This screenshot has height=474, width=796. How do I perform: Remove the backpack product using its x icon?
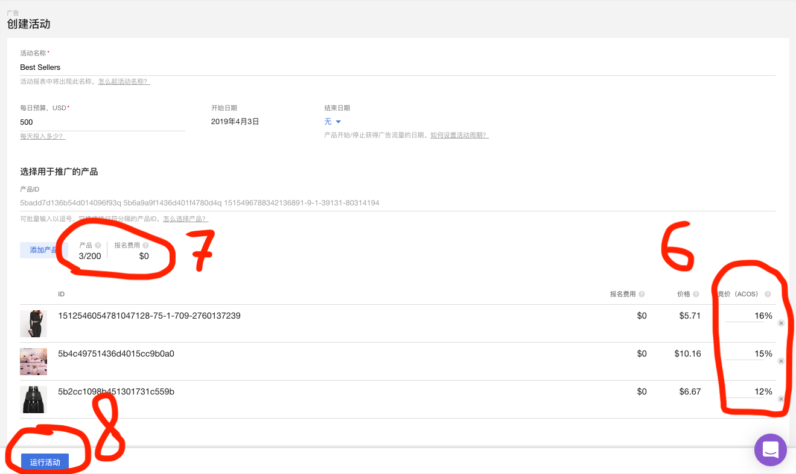tap(781, 399)
